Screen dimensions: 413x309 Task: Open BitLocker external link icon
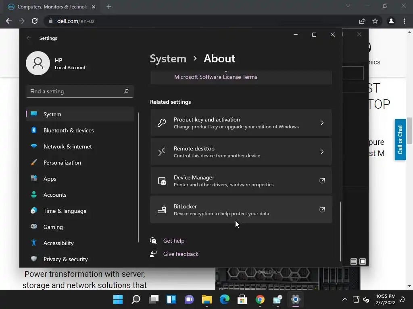click(x=322, y=210)
